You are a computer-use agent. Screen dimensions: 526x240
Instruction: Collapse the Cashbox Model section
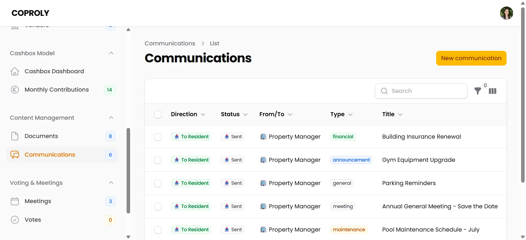(x=111, y=53)
